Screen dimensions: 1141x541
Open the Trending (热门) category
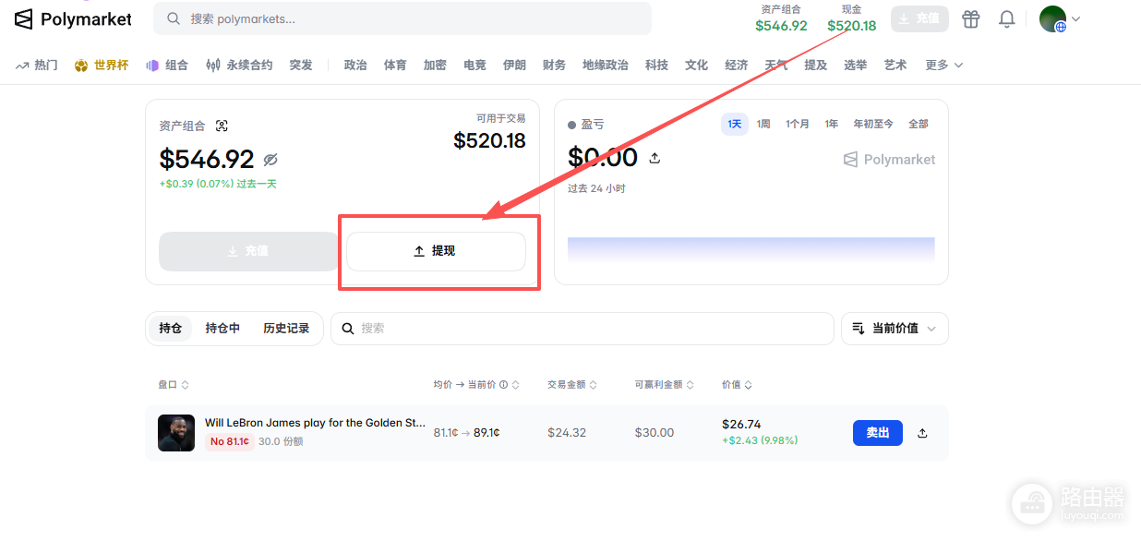[x=37, y=65]
